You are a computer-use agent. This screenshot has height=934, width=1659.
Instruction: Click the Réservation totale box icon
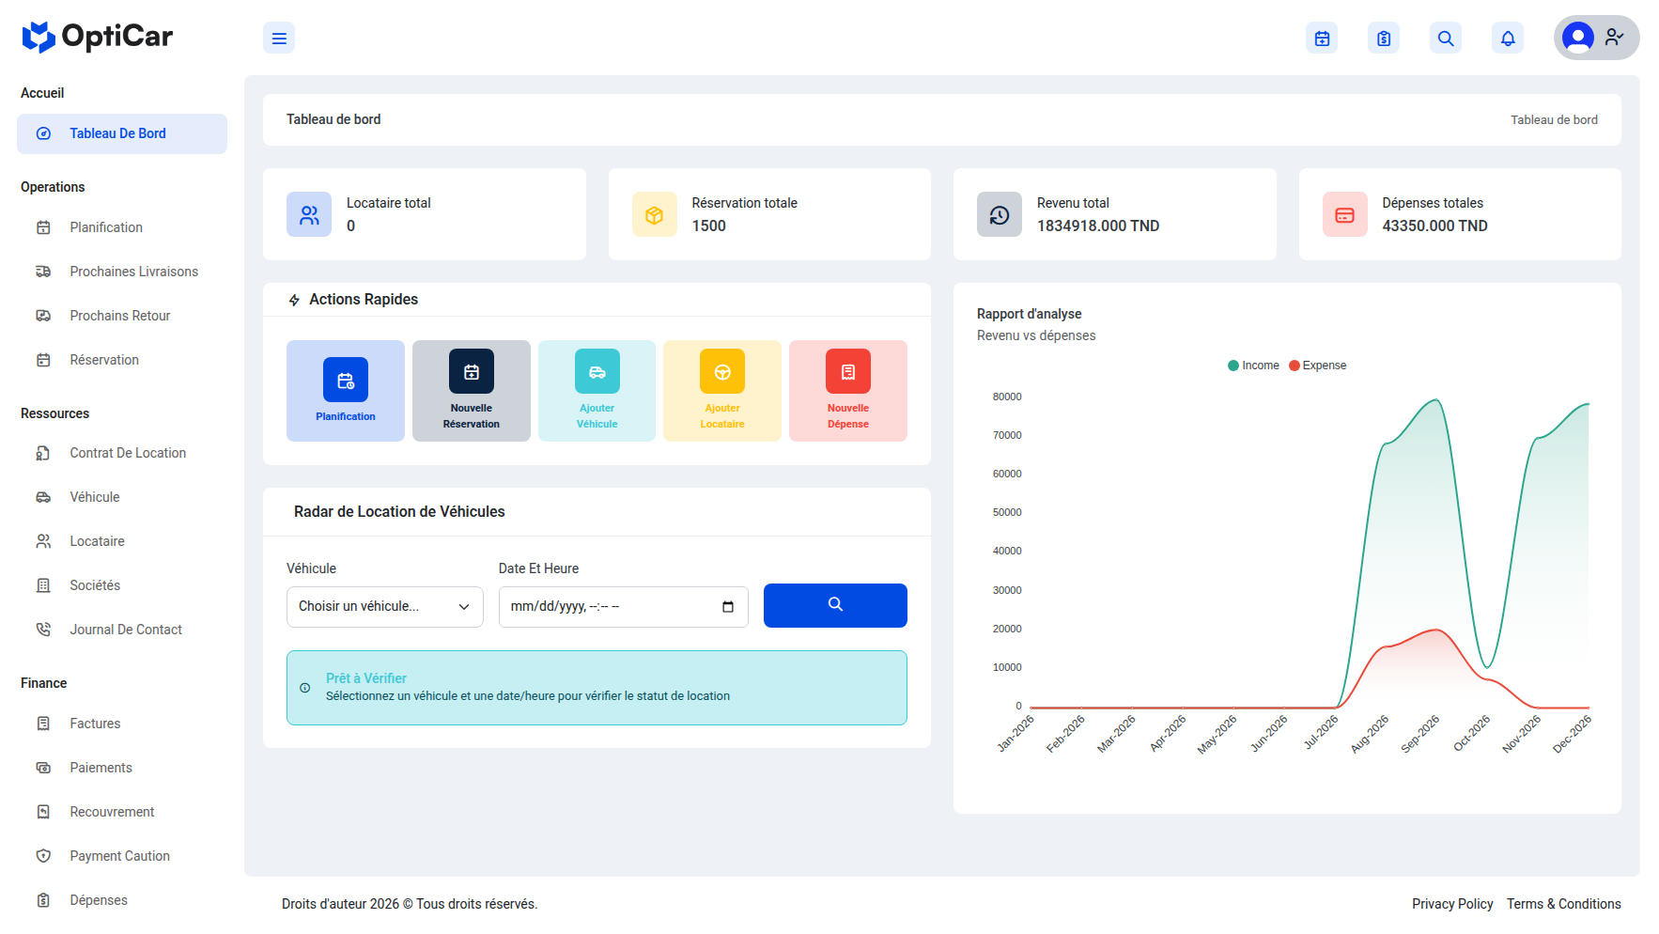coord(655,214)
